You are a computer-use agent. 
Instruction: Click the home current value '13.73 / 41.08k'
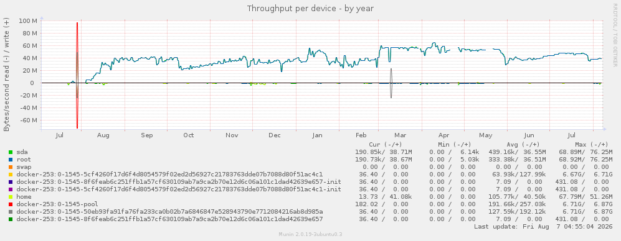click(386, 196)
